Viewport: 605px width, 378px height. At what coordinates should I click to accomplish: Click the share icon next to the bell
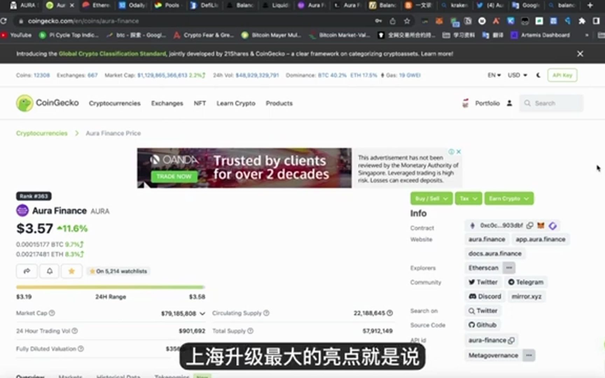tap(27, 271)
